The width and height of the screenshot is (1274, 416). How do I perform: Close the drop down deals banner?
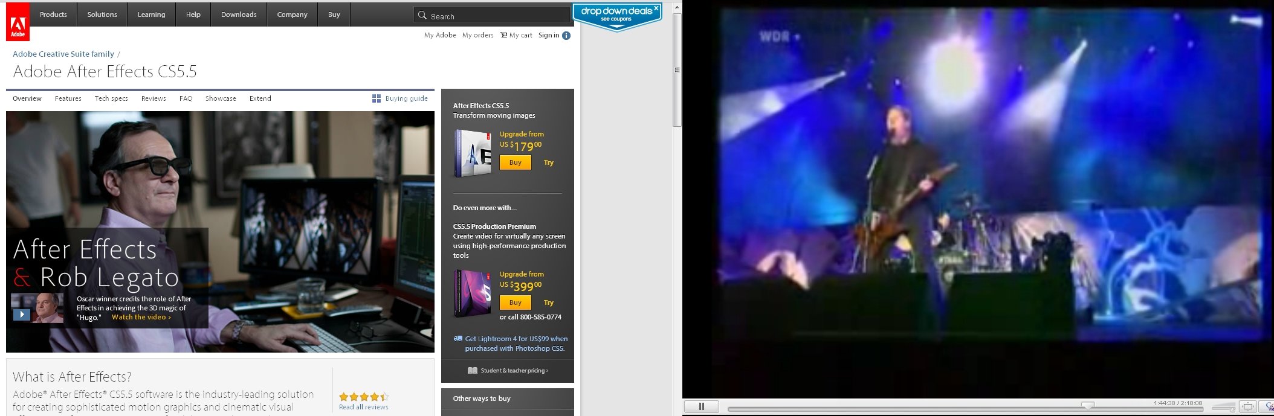(x=656, y=8)
